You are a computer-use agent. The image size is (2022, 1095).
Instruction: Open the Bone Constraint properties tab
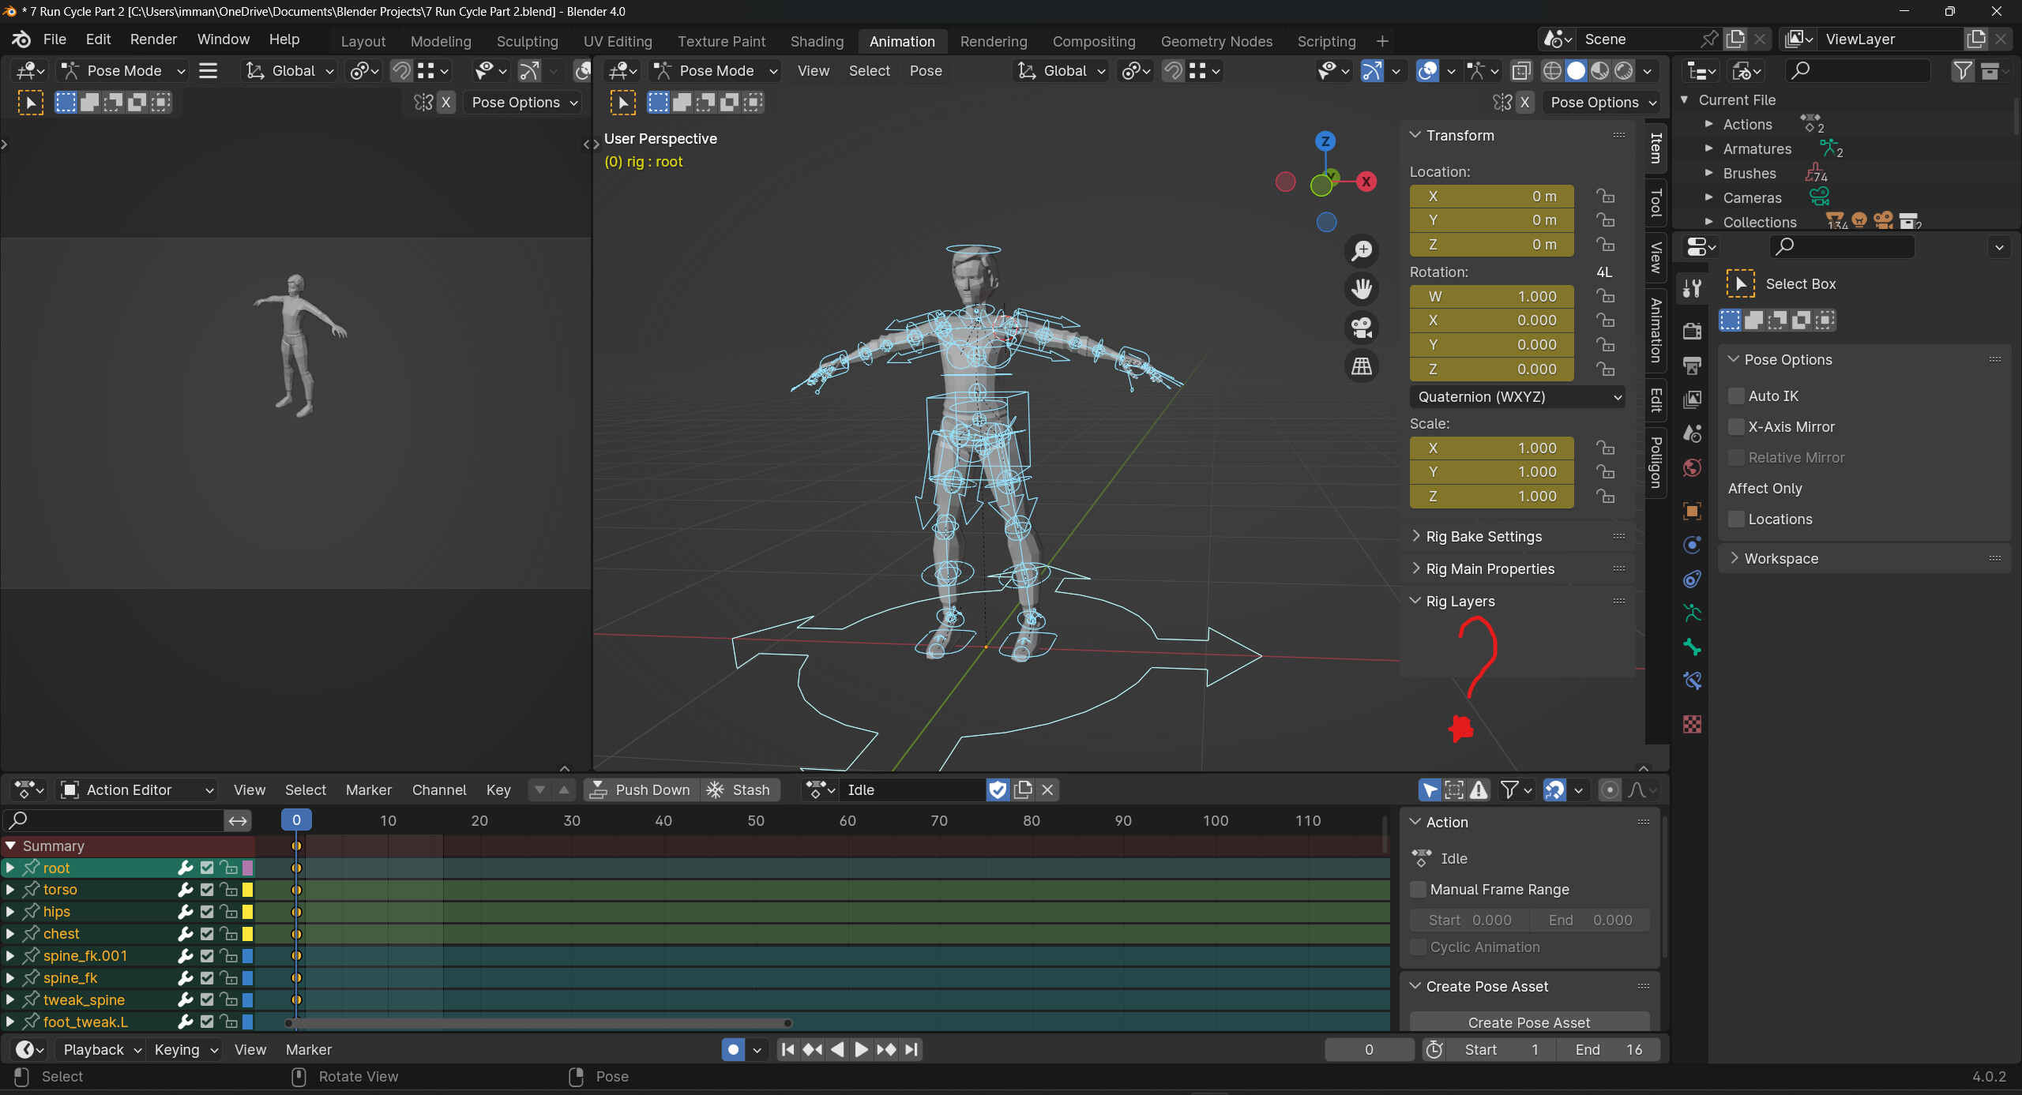[1692, 681]
